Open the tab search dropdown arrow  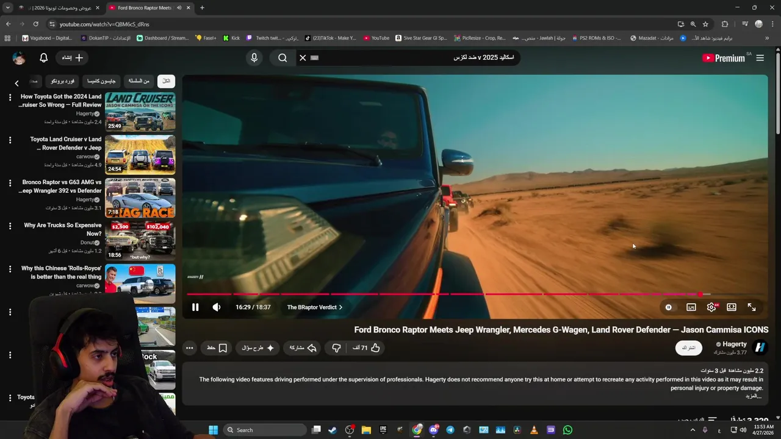pyautogui.click(x=7, y=8)
